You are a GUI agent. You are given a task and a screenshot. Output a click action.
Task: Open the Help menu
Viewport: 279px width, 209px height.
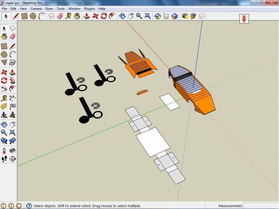102,9
